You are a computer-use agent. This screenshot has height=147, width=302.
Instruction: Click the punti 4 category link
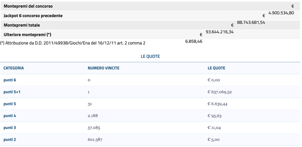tap(10, 116)
